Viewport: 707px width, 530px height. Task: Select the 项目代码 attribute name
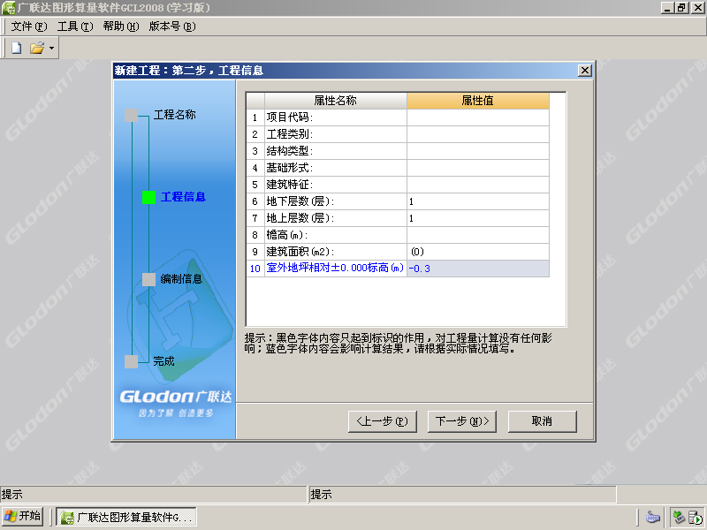(x=336, y=117)
